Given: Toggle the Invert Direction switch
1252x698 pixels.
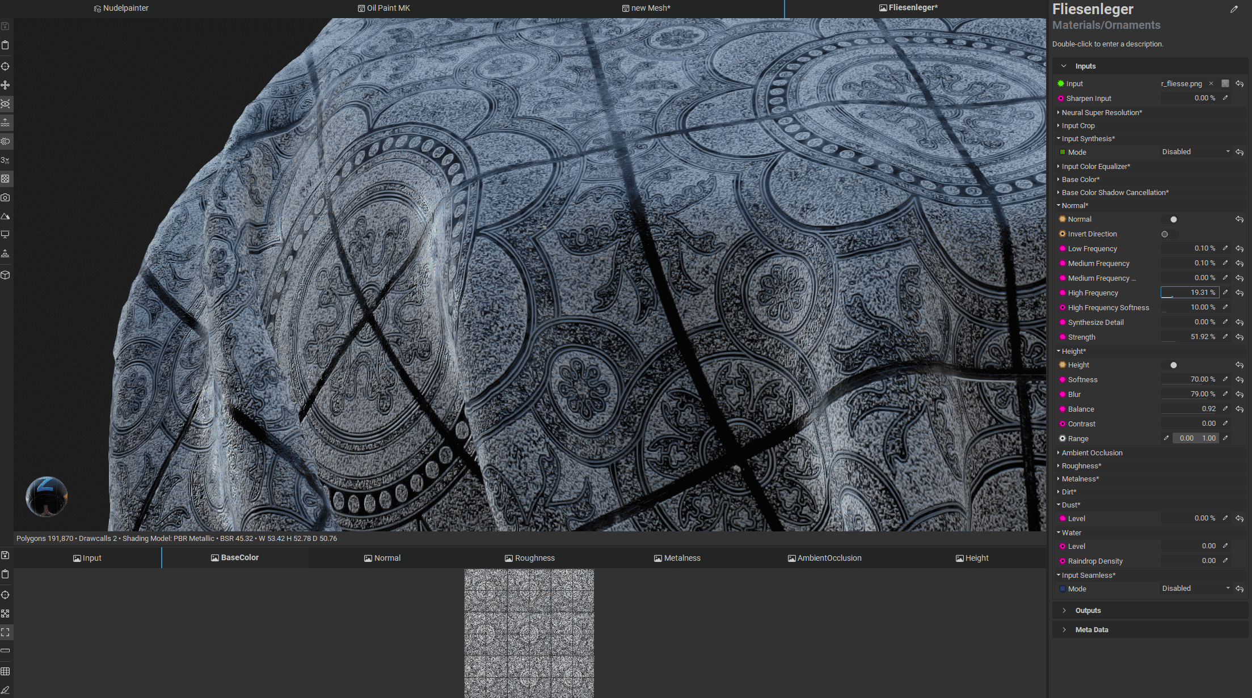Looking at the screenshot, I should (1169, 234).
